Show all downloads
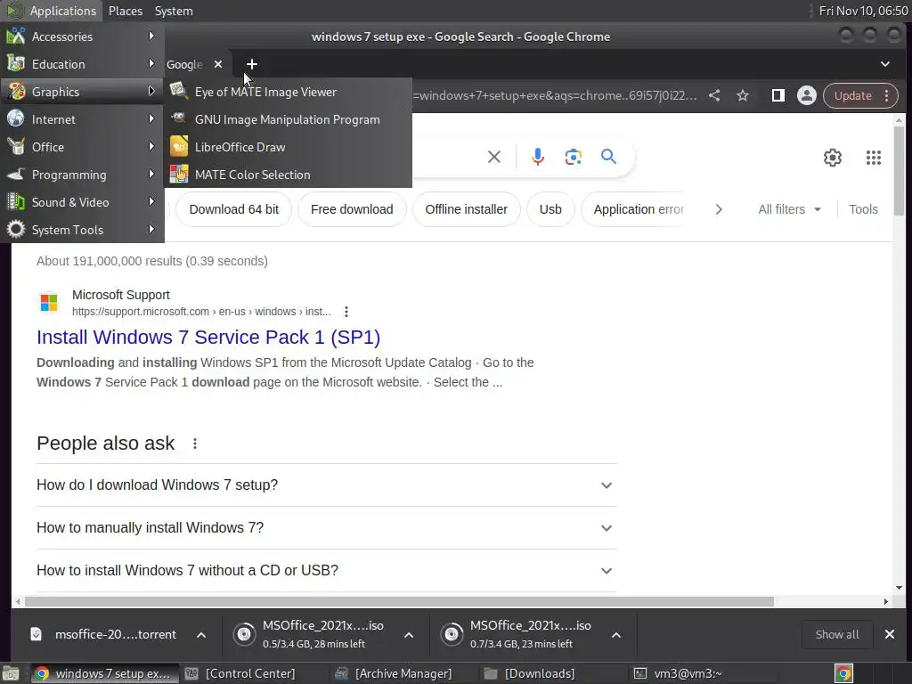 point(837,634)
